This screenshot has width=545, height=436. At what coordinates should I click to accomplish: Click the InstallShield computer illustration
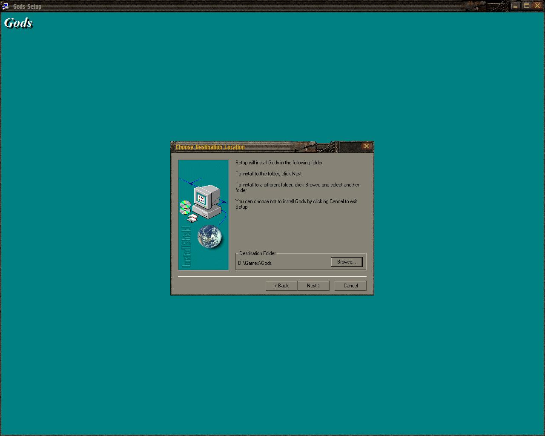[204, 215]
